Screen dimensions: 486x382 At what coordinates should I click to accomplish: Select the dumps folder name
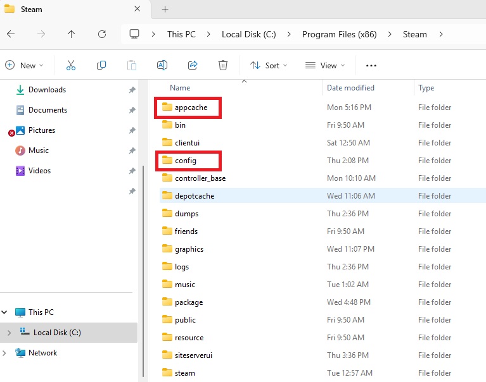point(186,214)
